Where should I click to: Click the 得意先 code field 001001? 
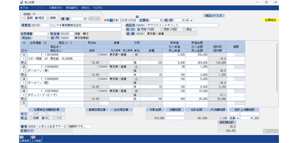click(40, 25)
